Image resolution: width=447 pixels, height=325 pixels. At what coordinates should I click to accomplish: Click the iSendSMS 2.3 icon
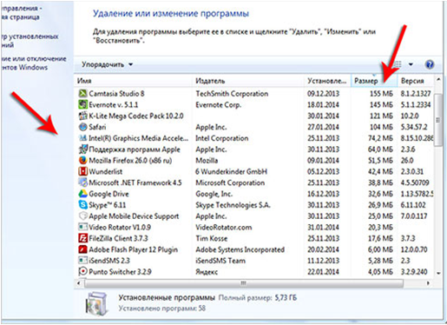click(x=82, y=260)
